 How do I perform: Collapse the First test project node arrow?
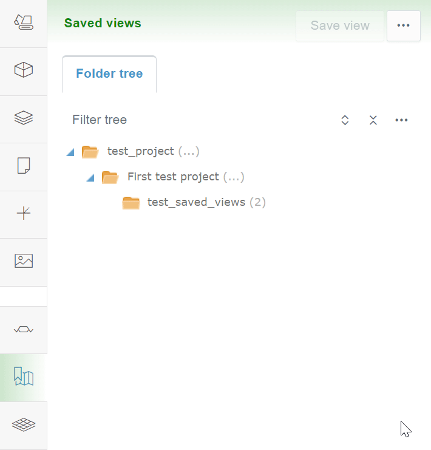pyautogui.click(x=90, y=177)
